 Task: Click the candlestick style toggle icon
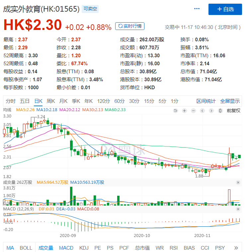(x=220, y=111)
